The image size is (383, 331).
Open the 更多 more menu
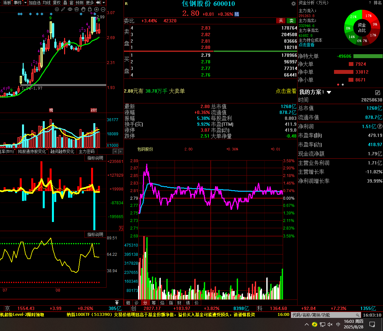(90, 3)
